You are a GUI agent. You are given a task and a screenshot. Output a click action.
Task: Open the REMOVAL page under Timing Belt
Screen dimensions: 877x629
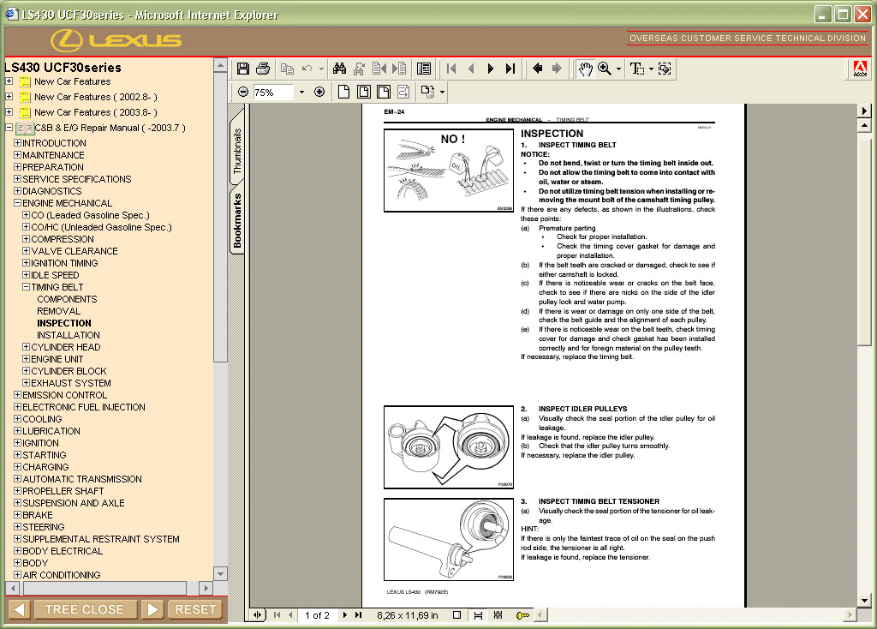tap(59, 311)
